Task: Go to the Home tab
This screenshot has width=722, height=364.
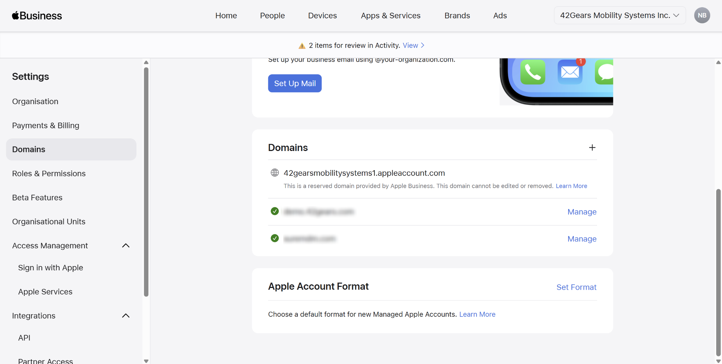Action: (226, 15)
